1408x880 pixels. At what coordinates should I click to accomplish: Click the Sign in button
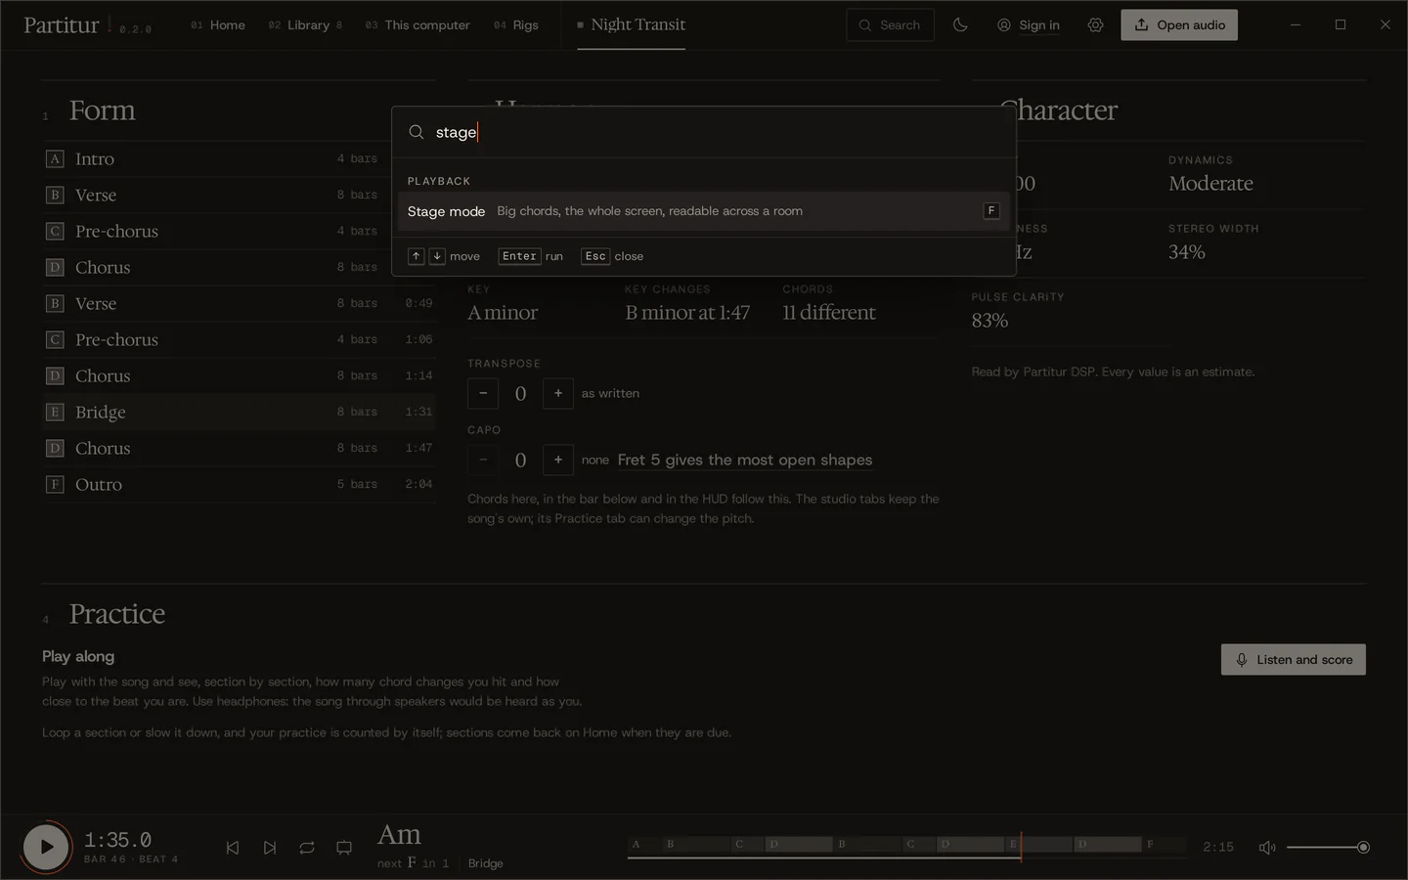(1029, 25)
